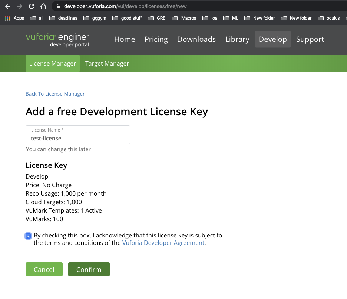Screen dimensions: 347x299
Task: Click 'VuMarks: 100' line
Action: coord(44,219)
